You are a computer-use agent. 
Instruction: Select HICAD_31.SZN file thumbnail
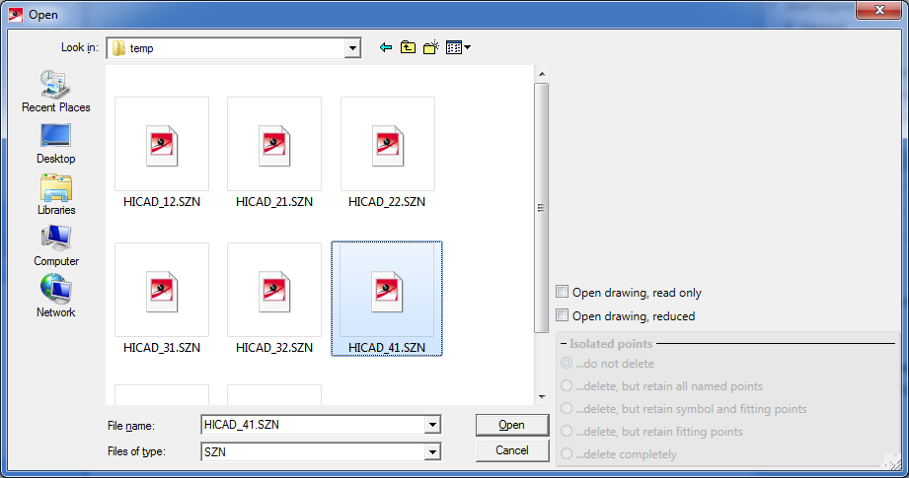(x=162, y=290)
